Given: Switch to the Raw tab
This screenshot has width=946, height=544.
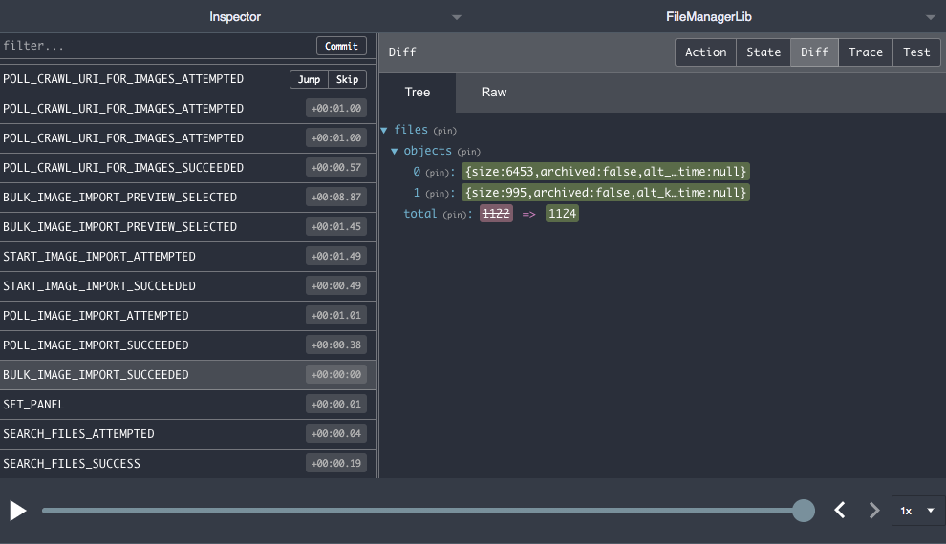Looking at the screenshot, I should pos(494,93).
